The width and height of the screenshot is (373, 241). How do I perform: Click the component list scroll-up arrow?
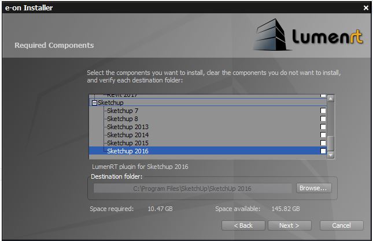point(331,98)
